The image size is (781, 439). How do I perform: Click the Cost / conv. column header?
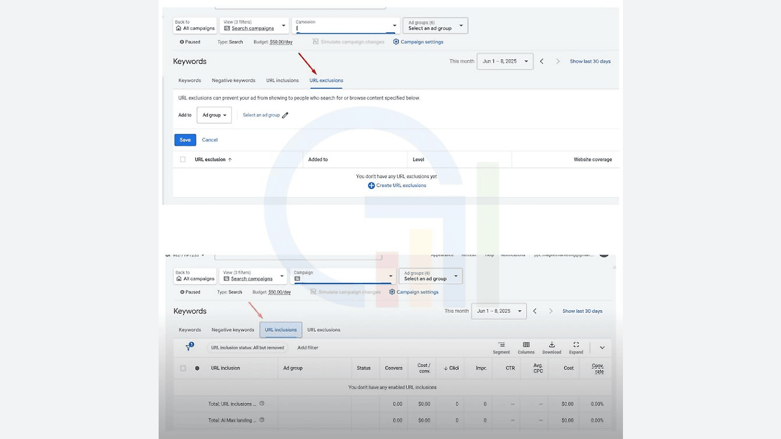[424, 368]
